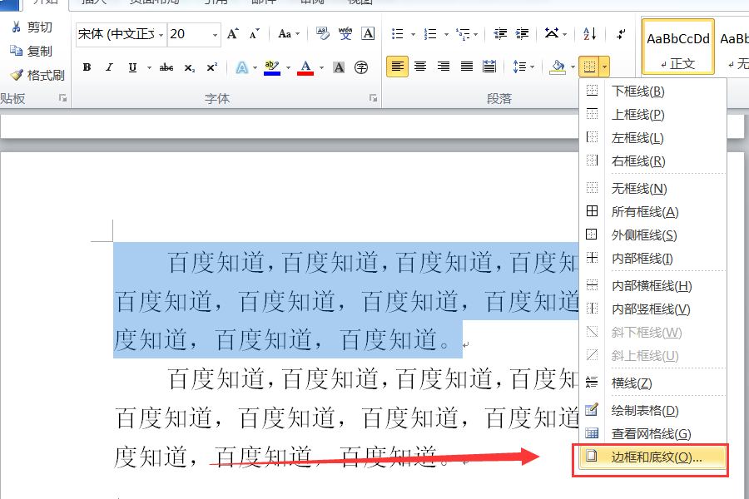
Task: Expand the line spacing dropdown arrow
Action: 532,67
